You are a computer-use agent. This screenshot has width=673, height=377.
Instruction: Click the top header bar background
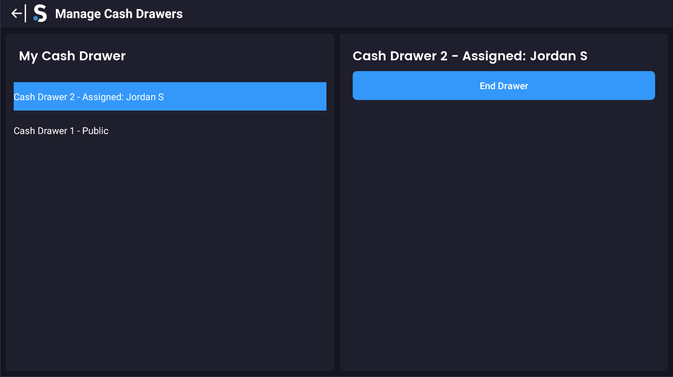412,14
